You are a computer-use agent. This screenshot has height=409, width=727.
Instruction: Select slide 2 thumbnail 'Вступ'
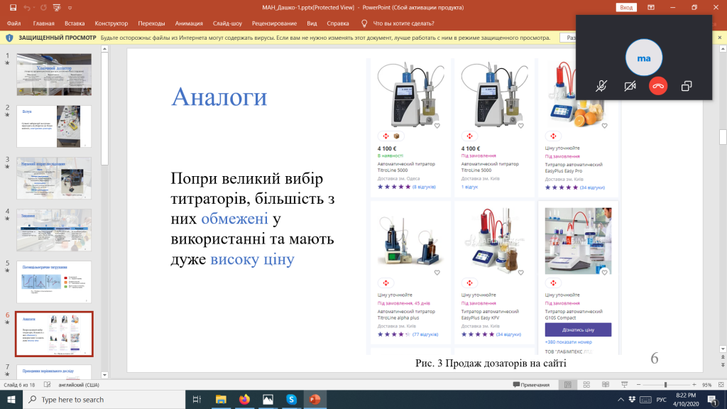click(x=54, y=126)
